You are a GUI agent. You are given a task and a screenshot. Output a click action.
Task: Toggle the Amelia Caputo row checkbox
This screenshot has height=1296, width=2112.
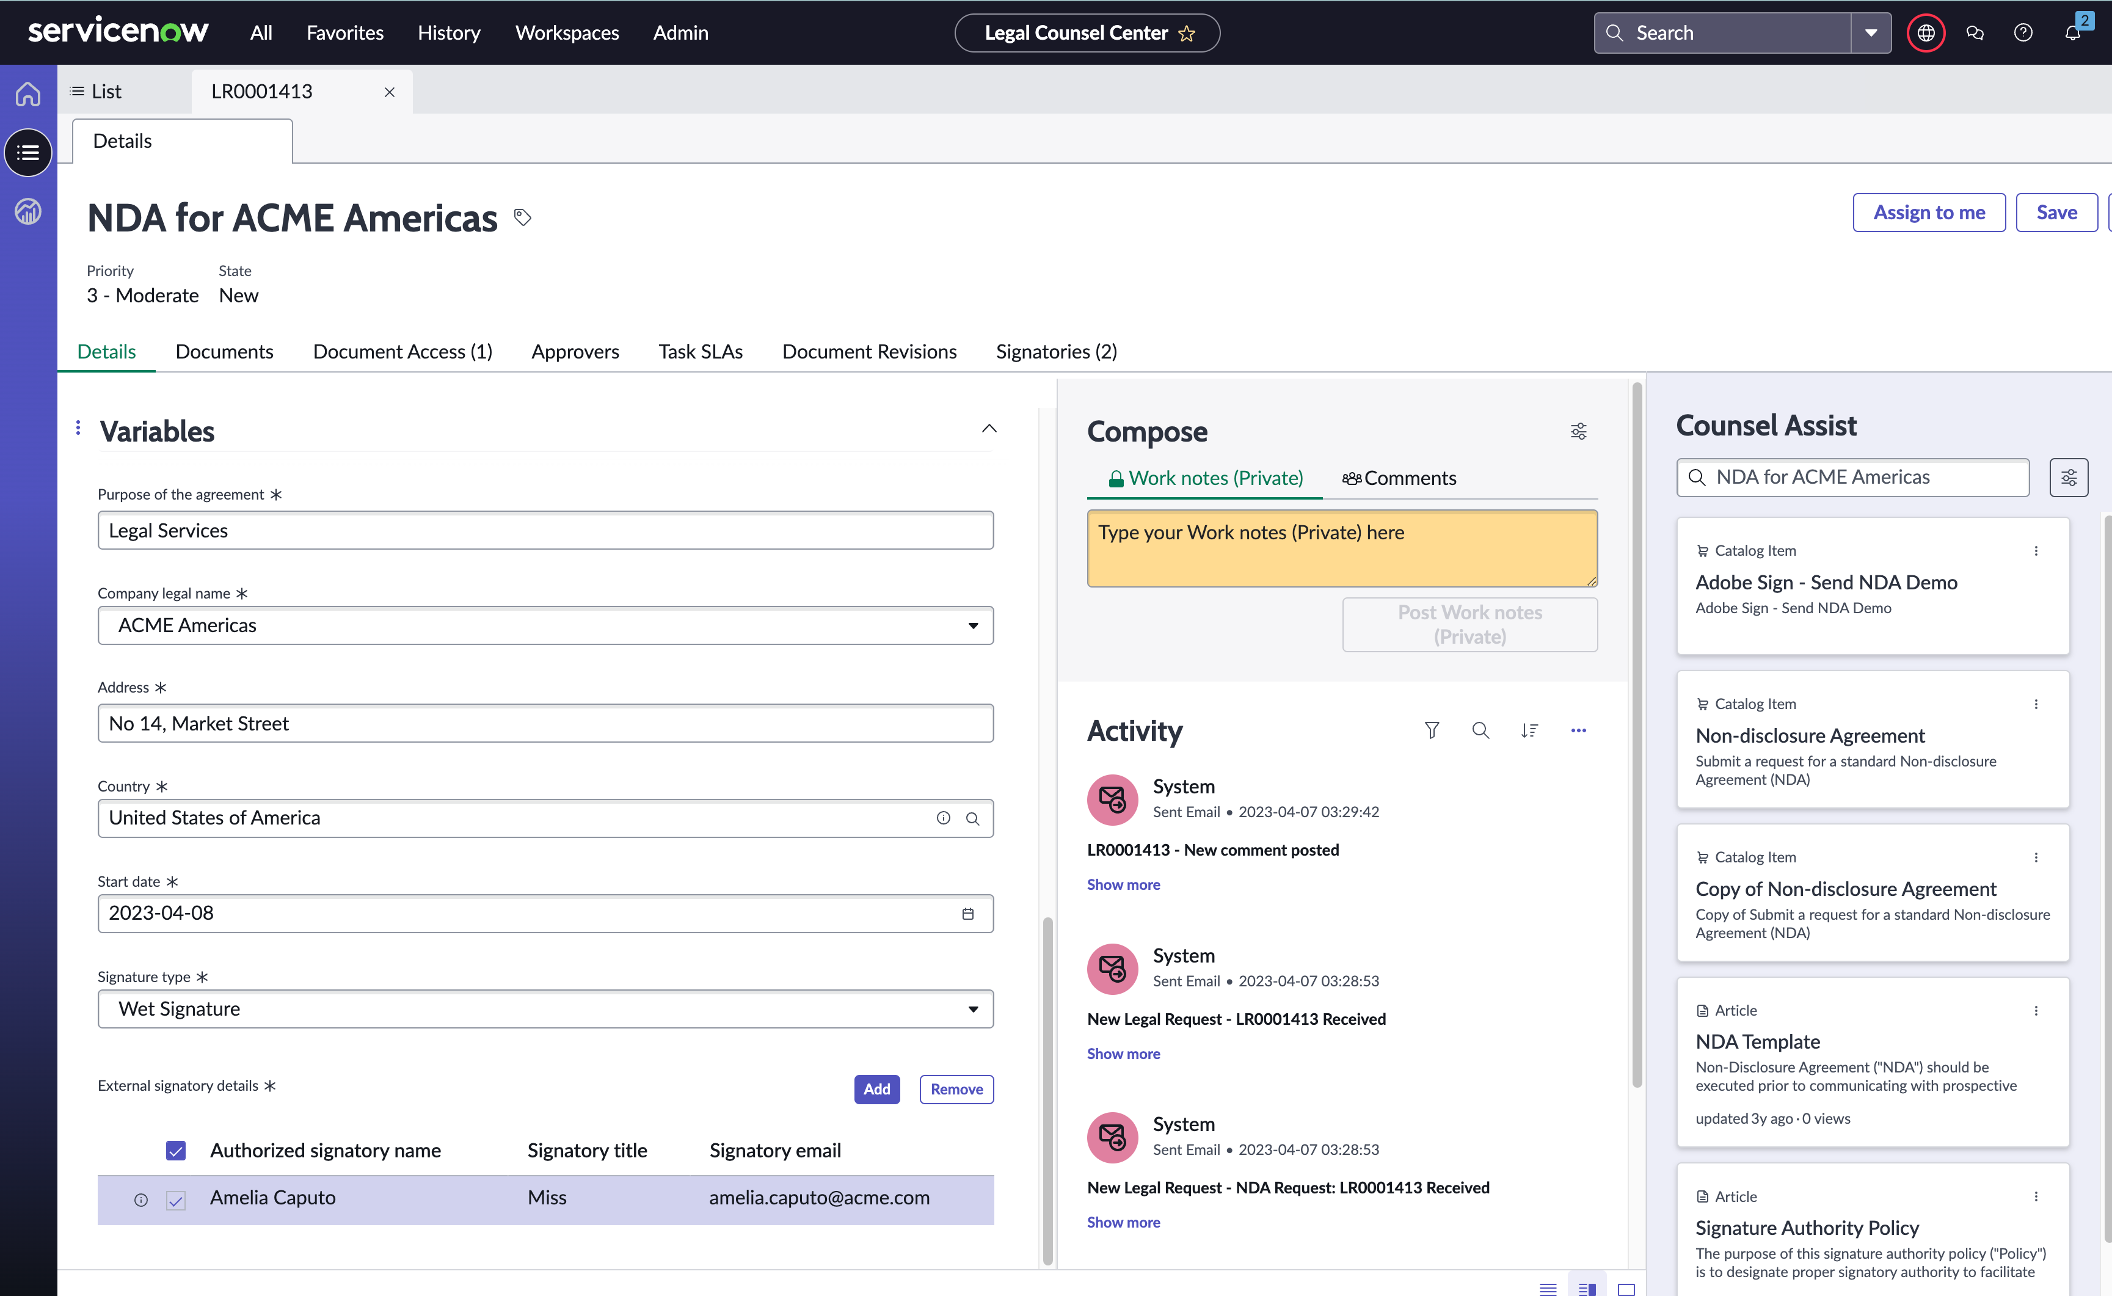tap(176, 1200)
